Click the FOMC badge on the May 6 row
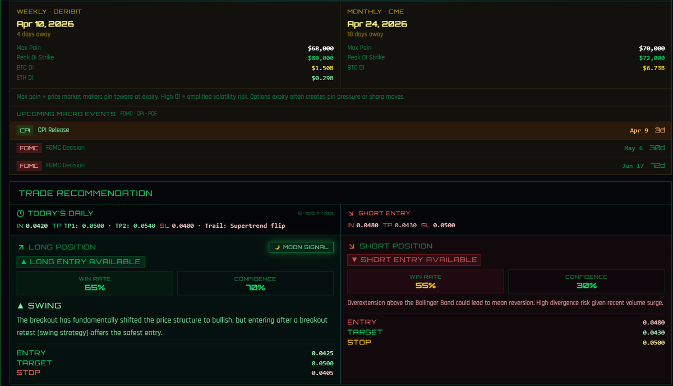Viewport: 673px width, 386px height. (29, 148)
